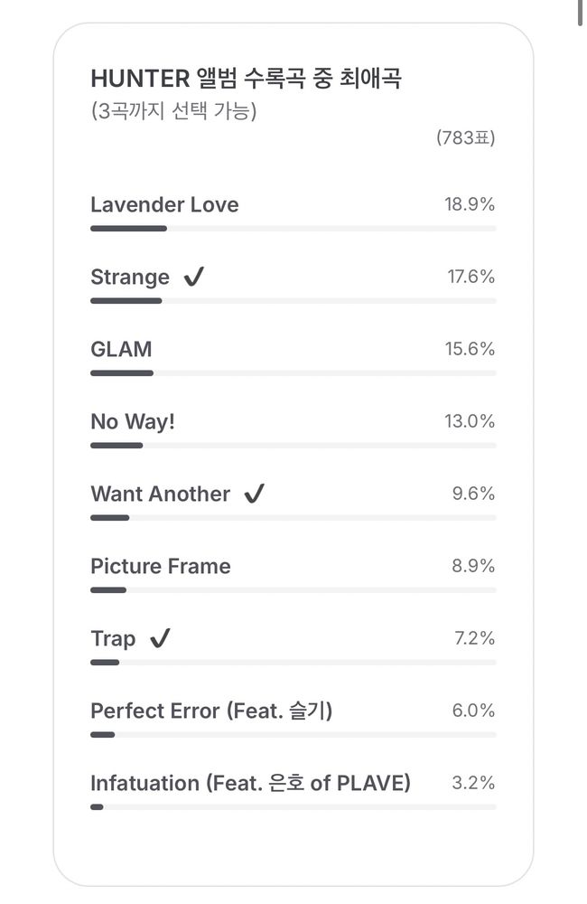Click the scrollbar at top right edge

coord(580,12)
